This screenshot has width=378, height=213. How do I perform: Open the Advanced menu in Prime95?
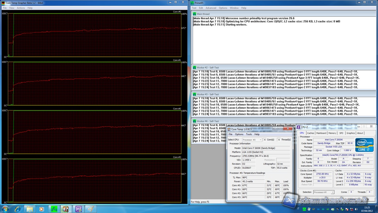pos(211,8)
